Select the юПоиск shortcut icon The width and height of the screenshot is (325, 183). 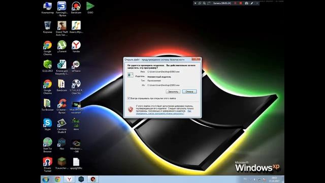[76, 66]
